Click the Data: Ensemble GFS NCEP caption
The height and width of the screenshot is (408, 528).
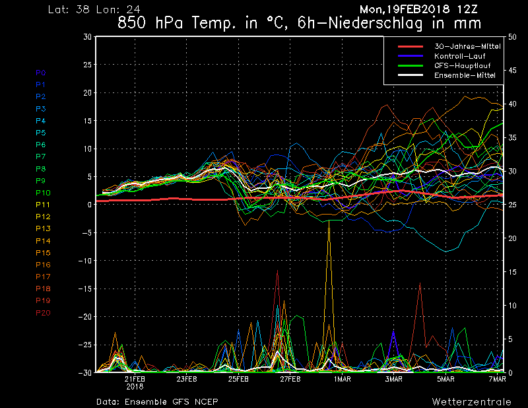(157, 401)
